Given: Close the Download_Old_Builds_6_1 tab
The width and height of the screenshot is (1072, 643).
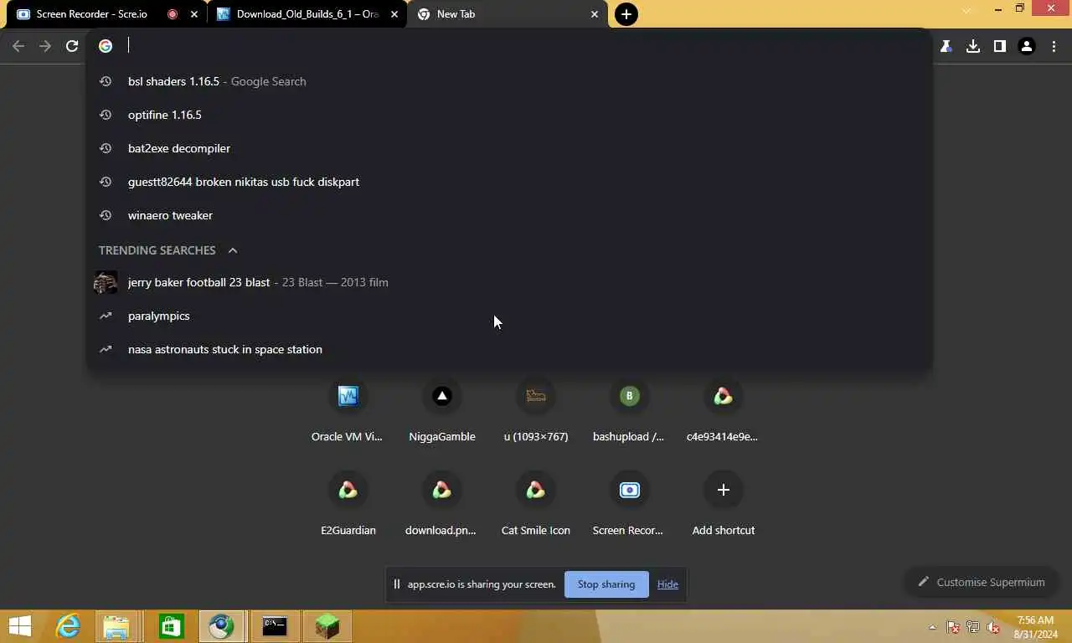Looking at the screenshot, I should pyautogui.click(x=394, y=14).
